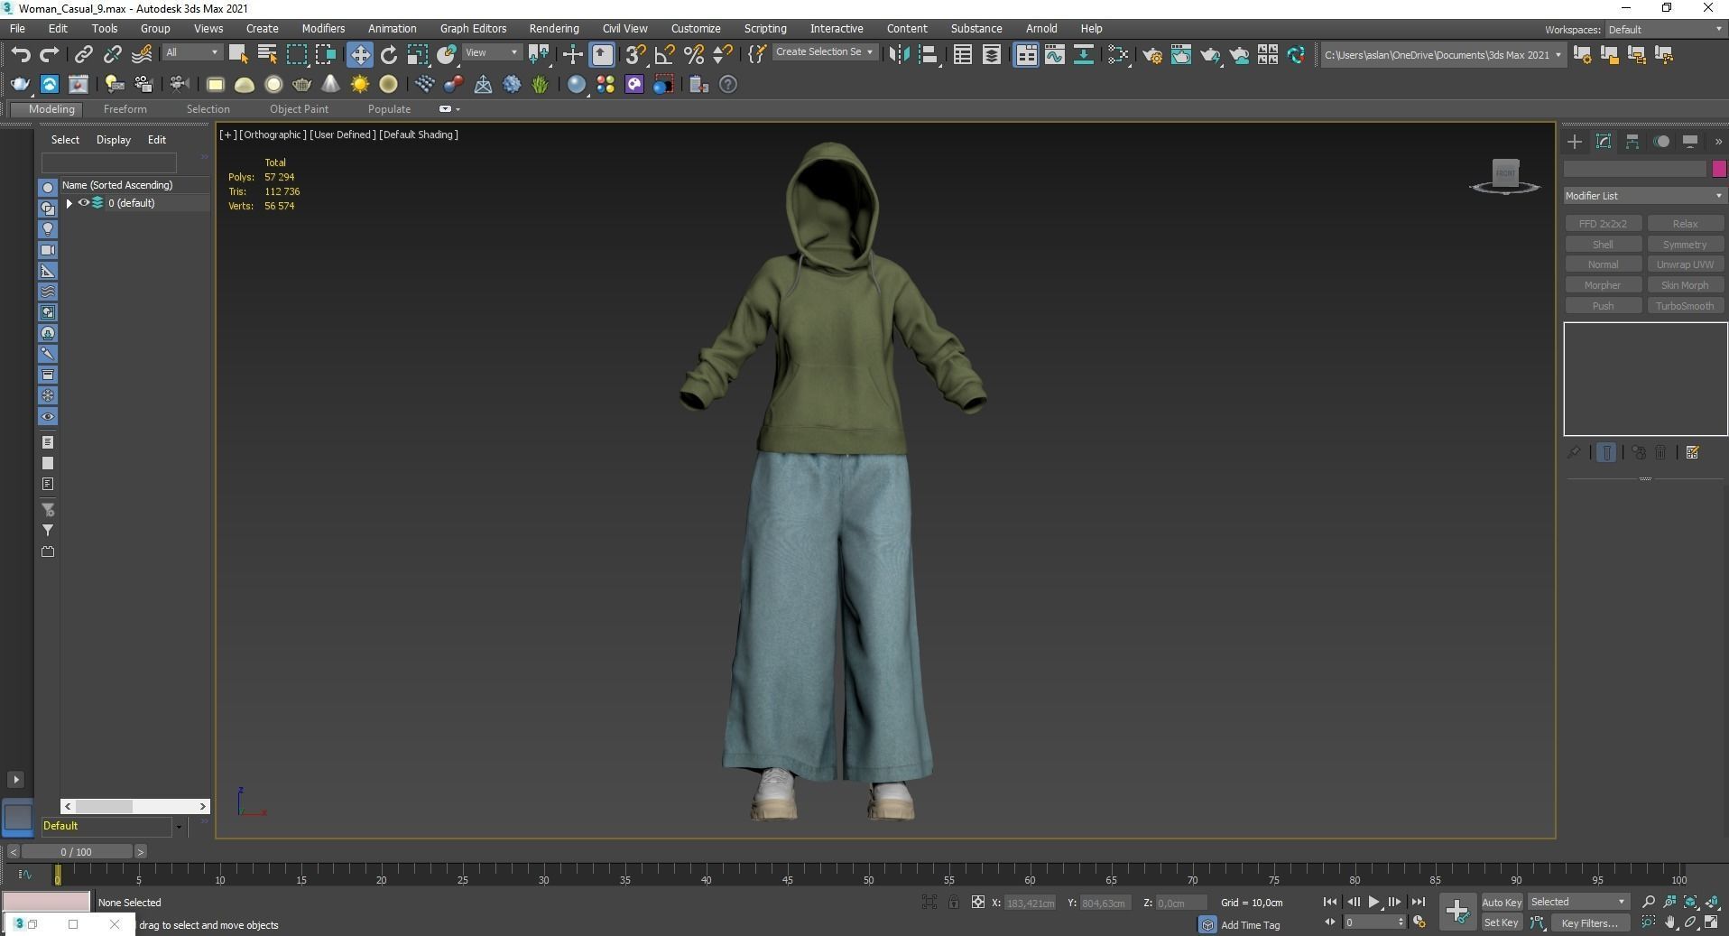Open the Rendering menu
This screenshot has height=936, width=1729.
(554, 29)
